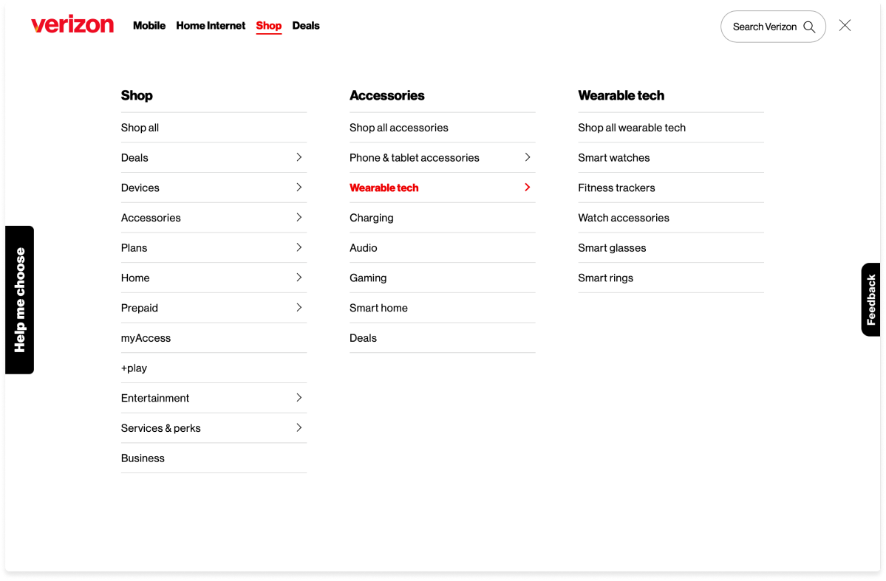
Task: Select the Shop tab in header
Action: click(268, 25)
